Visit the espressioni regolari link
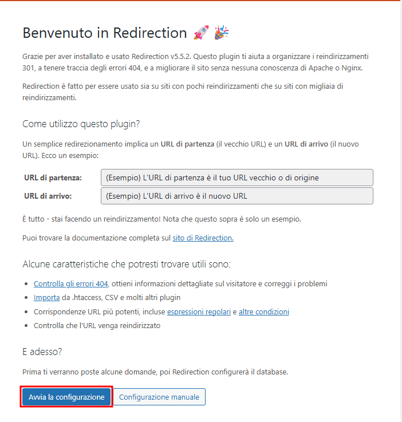Image resolution: width=402 pixels, height=422 pixels. [x=199, y=311]
